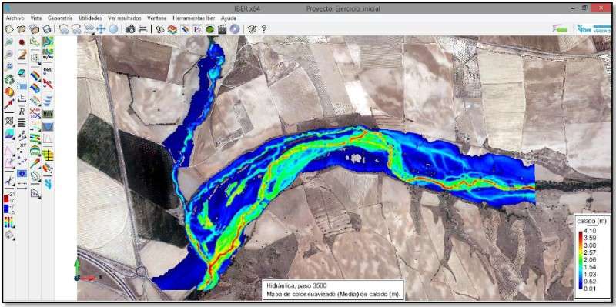Viewport: 616px width, 307px height.
Task: Click the open folder icon
Action: (22, 28)
